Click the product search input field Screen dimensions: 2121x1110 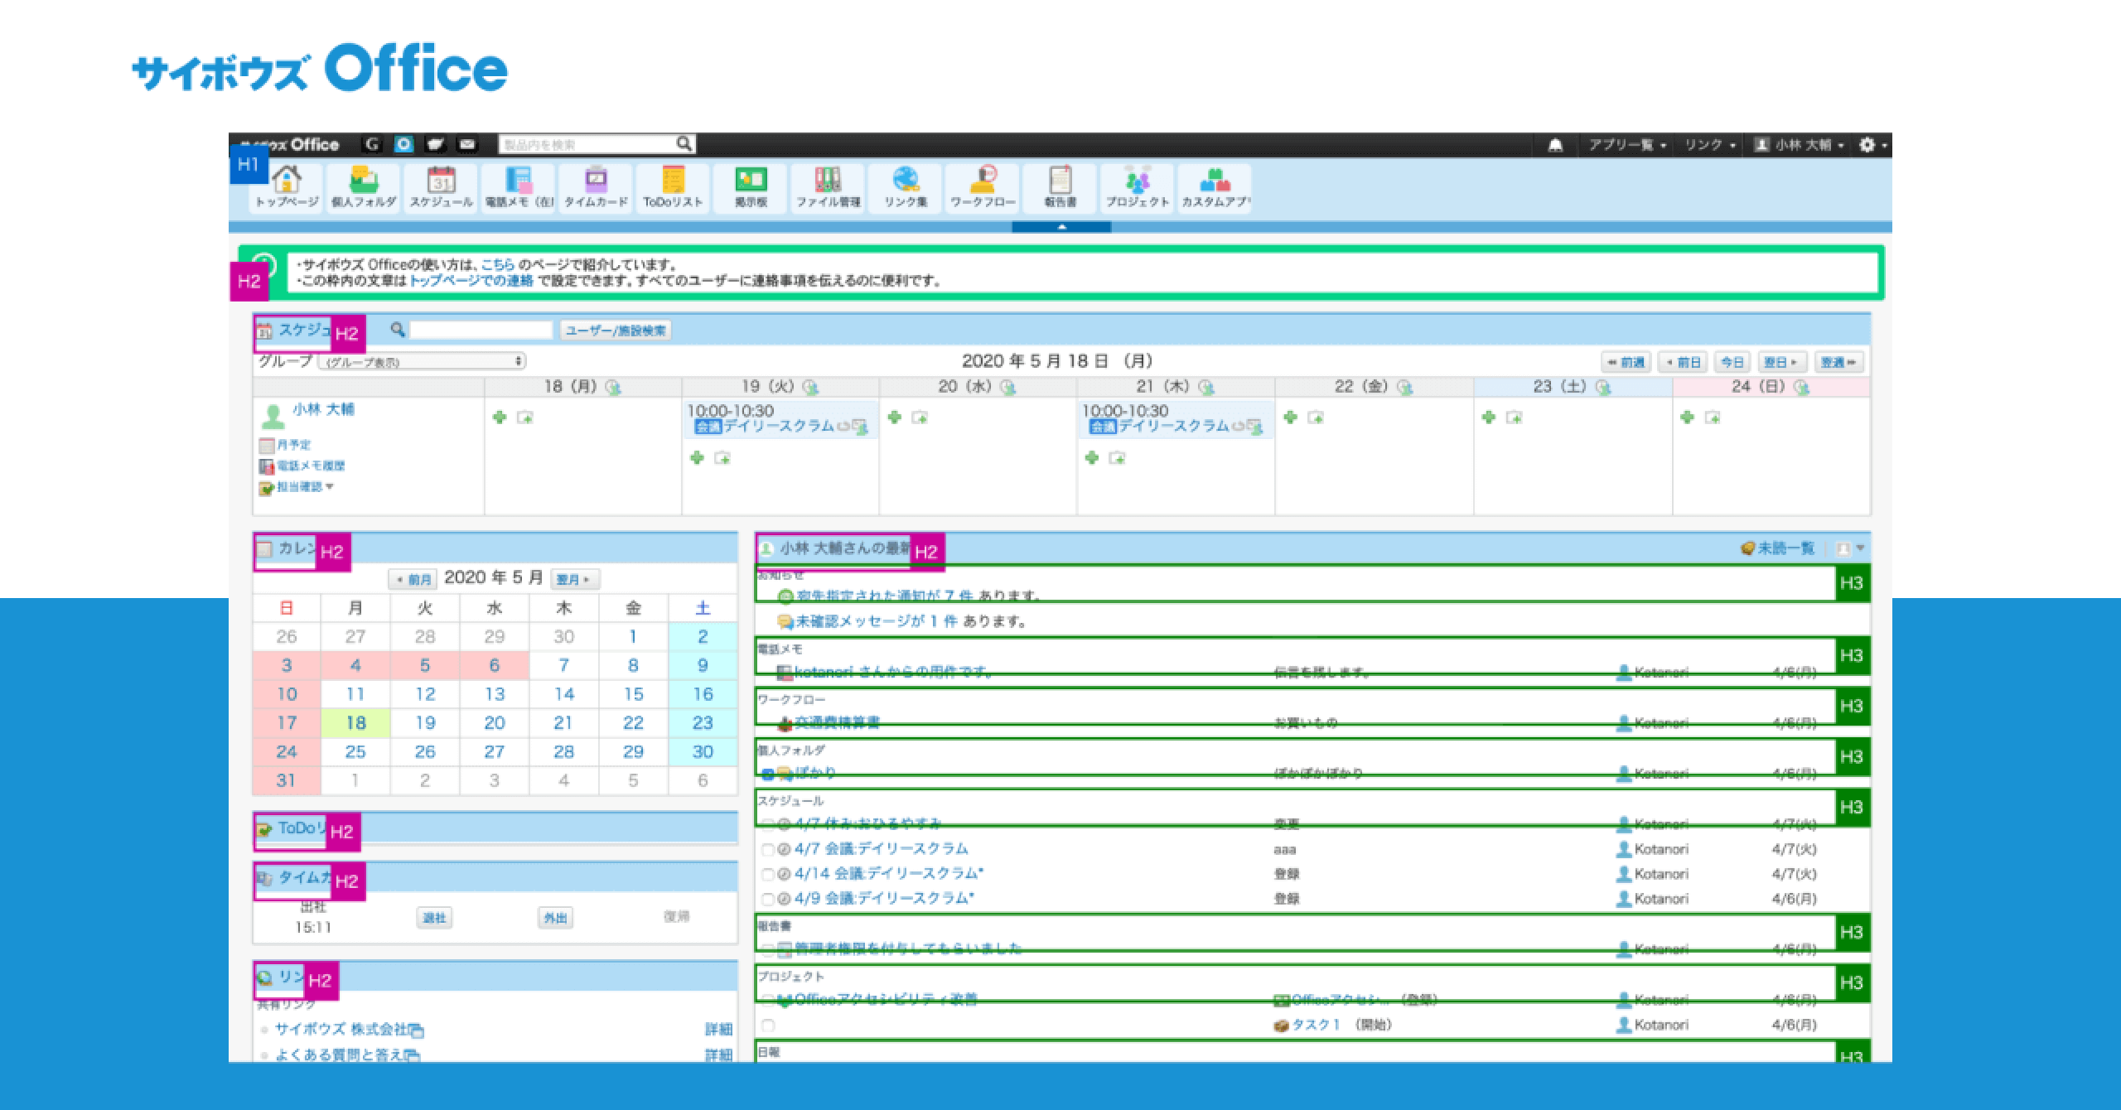click(587, 144)
